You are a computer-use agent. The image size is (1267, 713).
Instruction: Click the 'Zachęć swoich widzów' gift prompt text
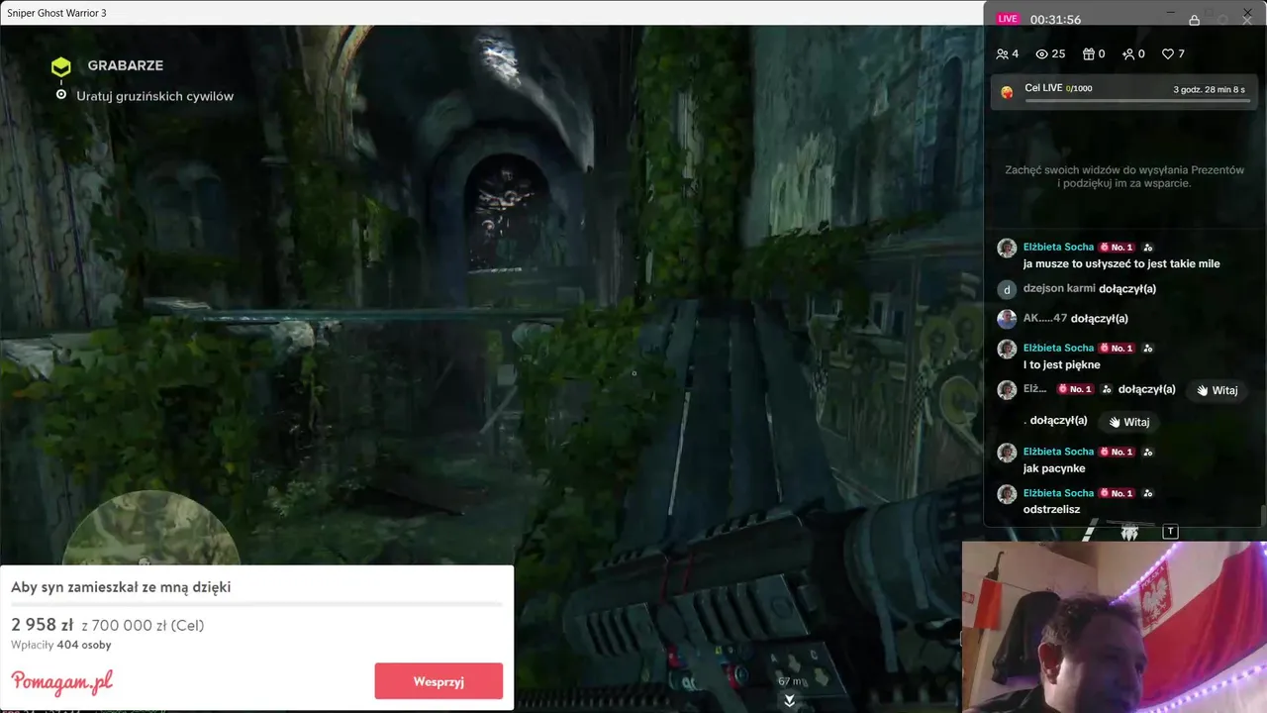(x=1124, y=176)
